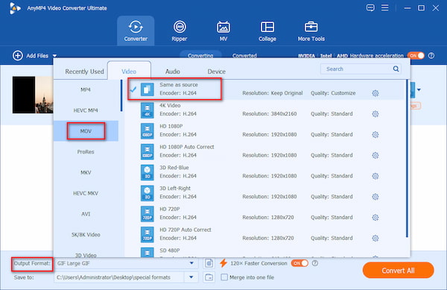
Task: Switch to the Audio format tab
Action: 173,72
